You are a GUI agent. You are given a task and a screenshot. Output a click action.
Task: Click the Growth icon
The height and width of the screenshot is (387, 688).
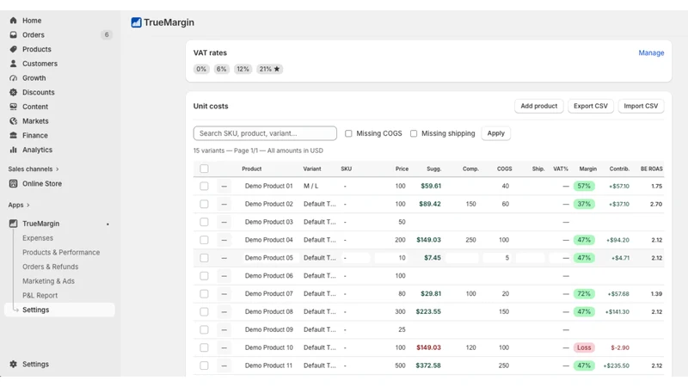(x=13, y=78)
